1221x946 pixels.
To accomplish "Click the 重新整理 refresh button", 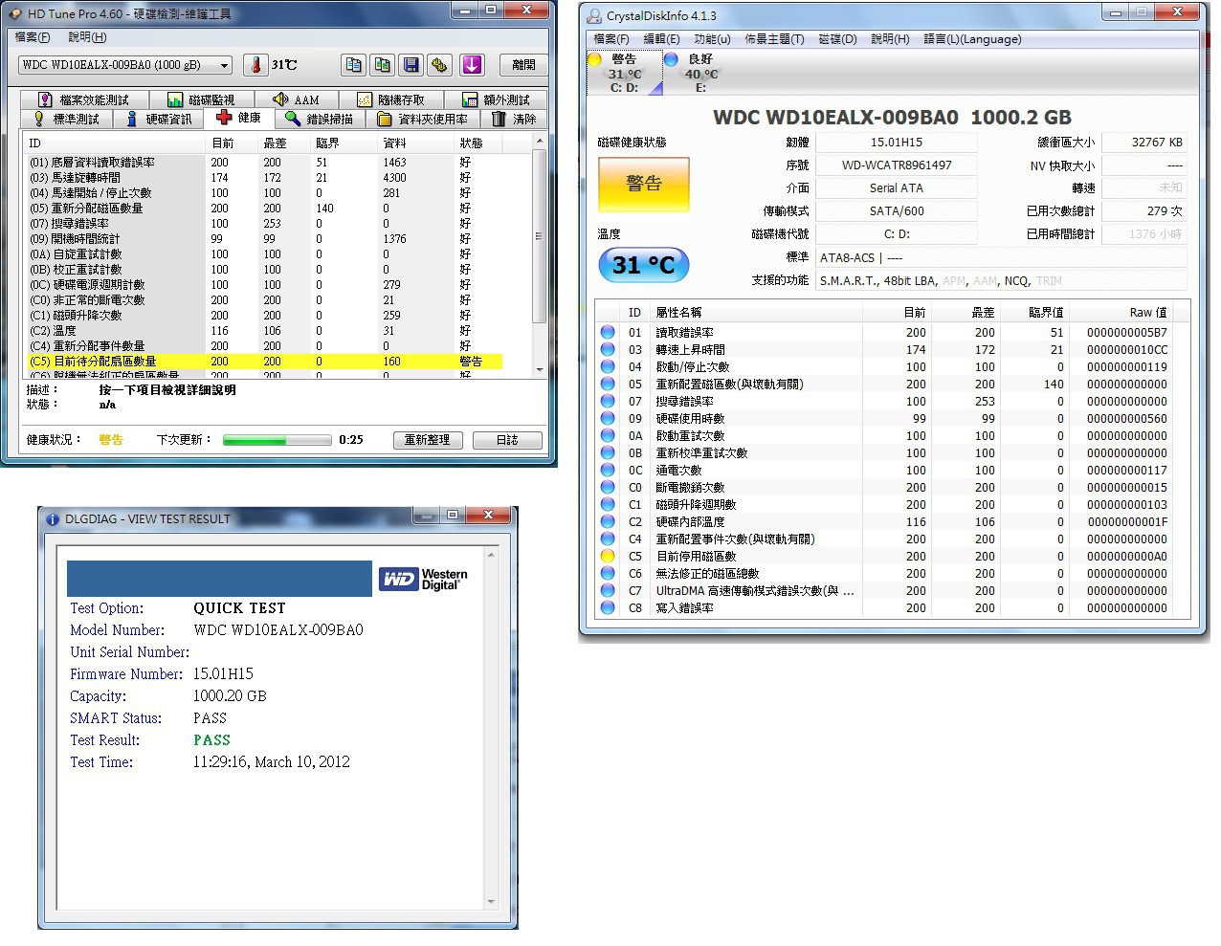I will 427,440.
